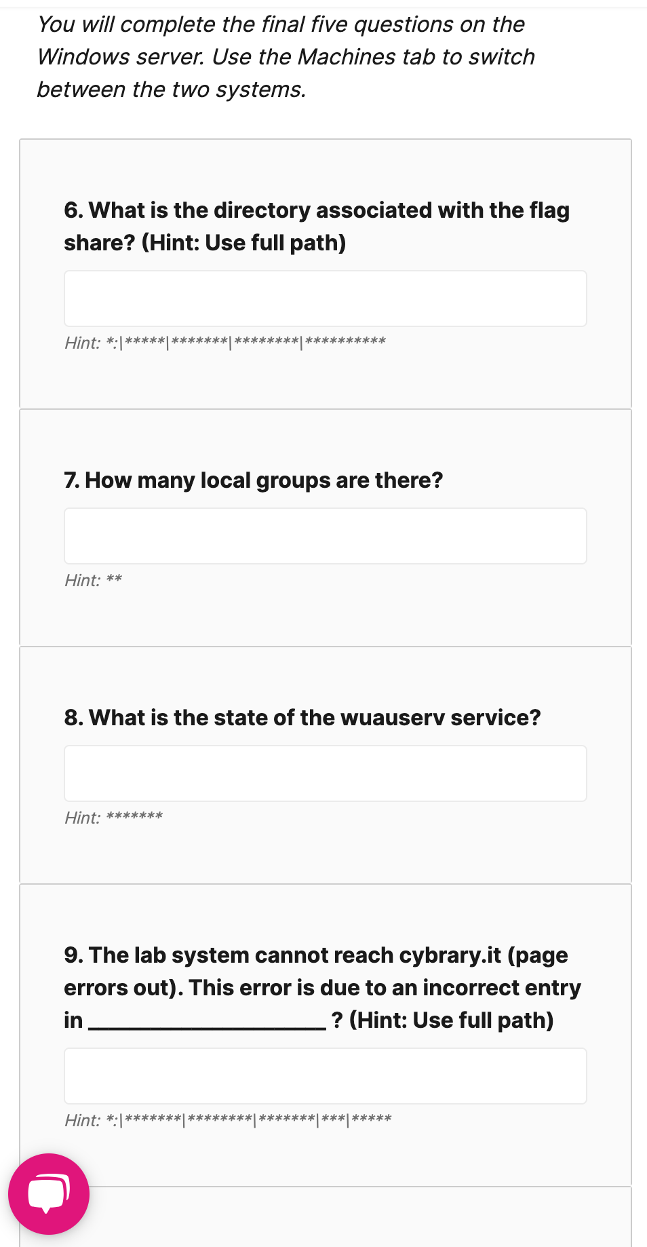Click the wuauserv service state answer field

point(326,773)
